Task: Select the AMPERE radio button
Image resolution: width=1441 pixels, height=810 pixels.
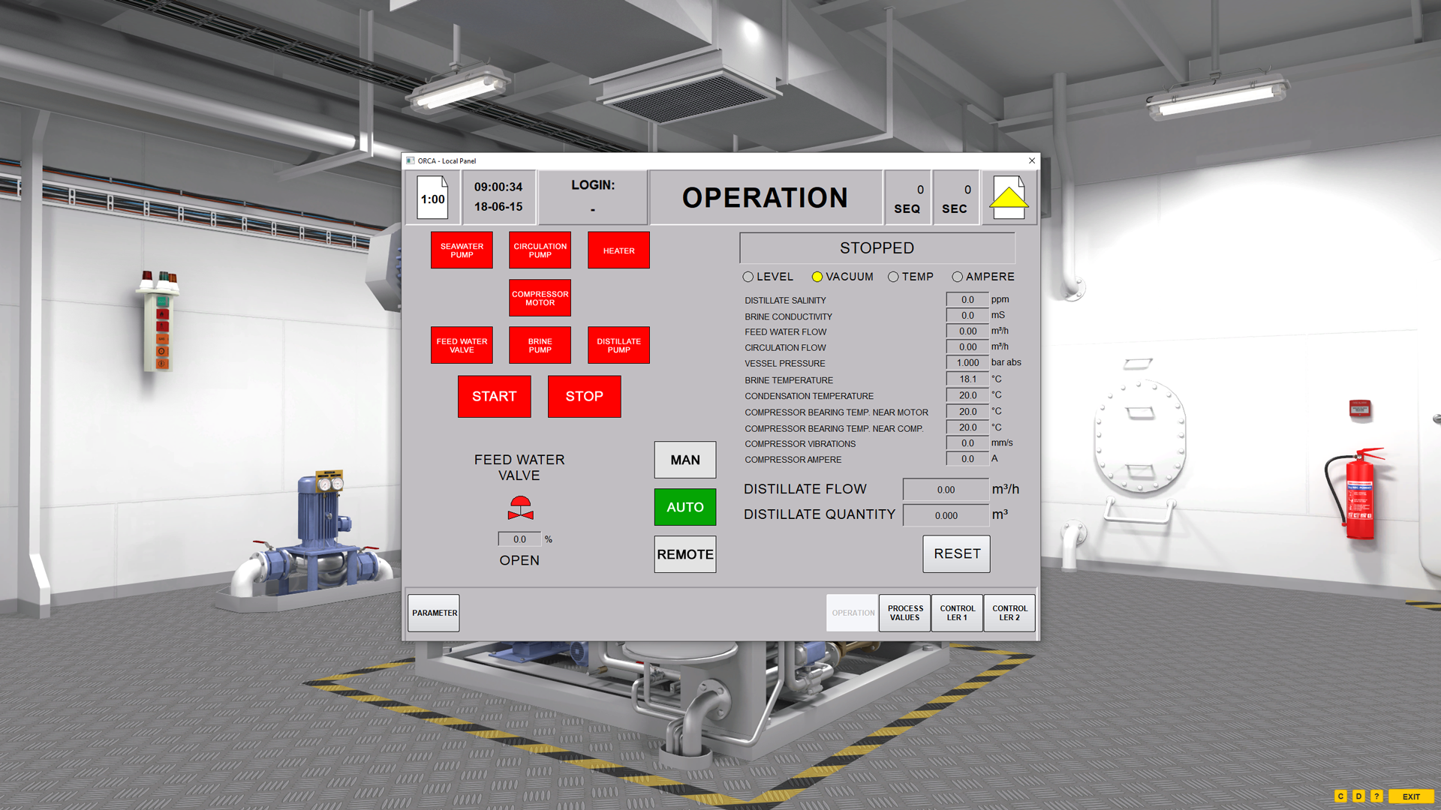Action: (957, 277)
